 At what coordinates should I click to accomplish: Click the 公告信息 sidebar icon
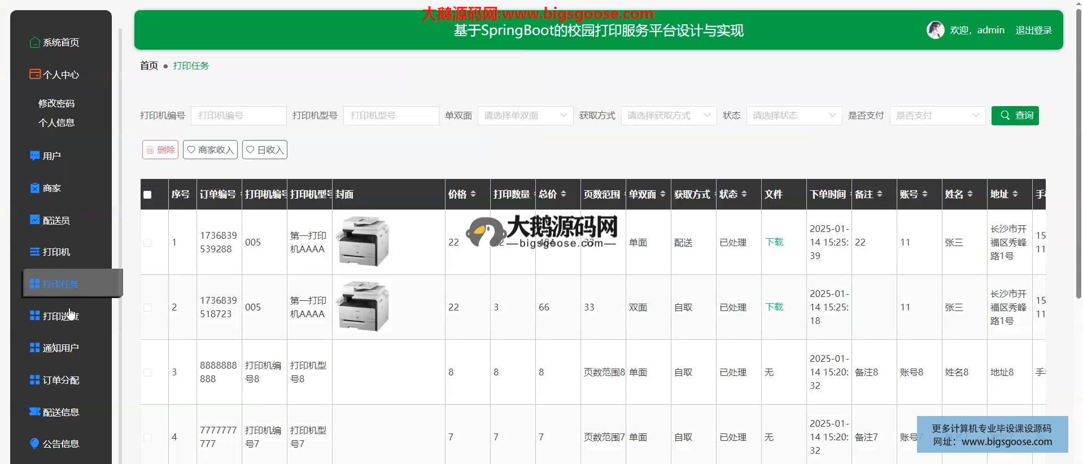coord(34,444)
